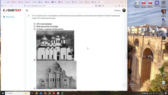Open the browser extensions icon
Screen dimensions: 168x95
122,6
